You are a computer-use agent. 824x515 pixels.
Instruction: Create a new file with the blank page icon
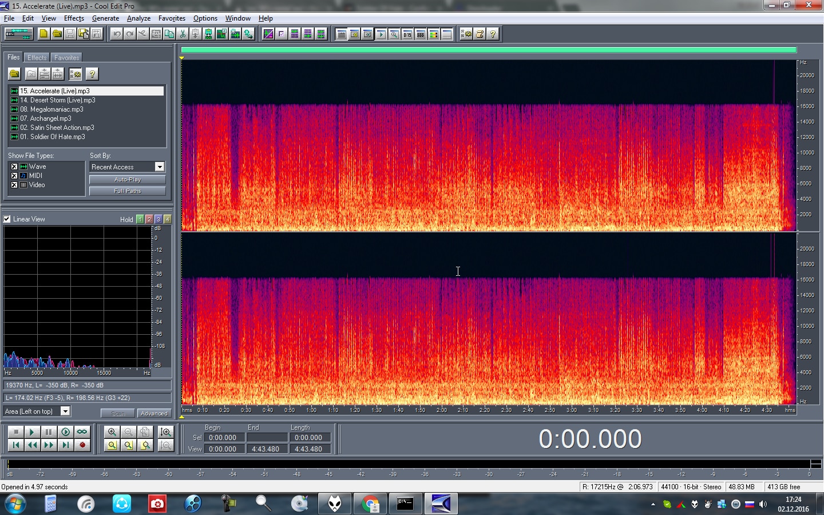tap(43, 34)
